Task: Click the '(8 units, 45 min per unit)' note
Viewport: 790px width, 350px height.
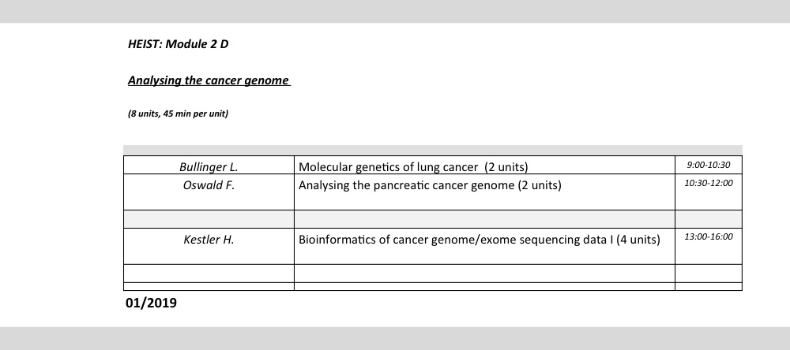Action: point(178,114)
